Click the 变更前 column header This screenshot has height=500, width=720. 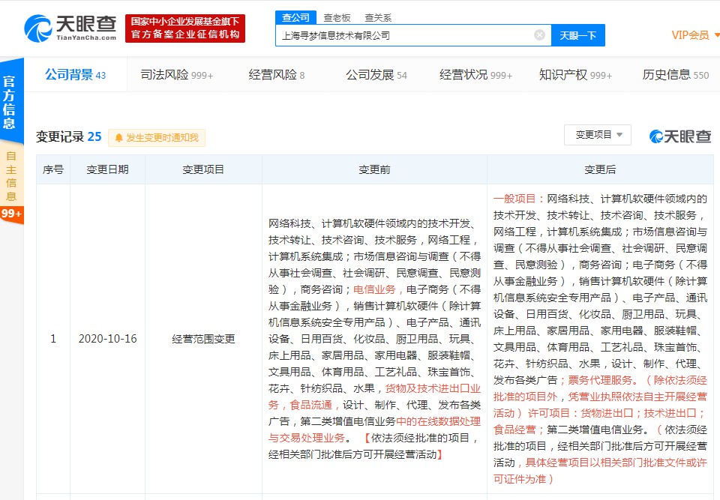point(375,170)
